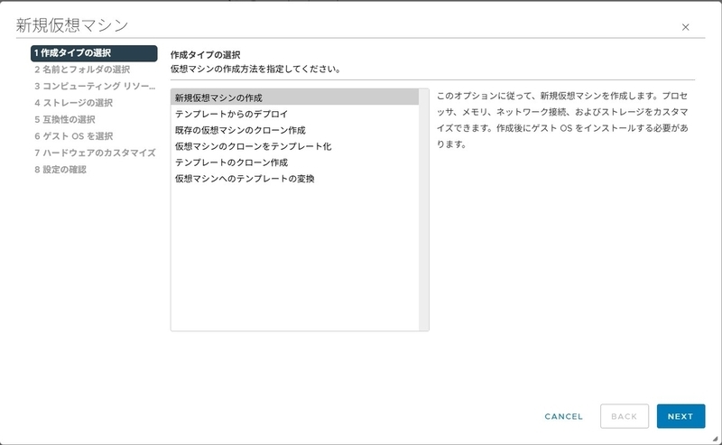This screenshot has height=445, width=722.
Task: Select テンプレートからのデプロイ option
Action: [x=295, y=114]
